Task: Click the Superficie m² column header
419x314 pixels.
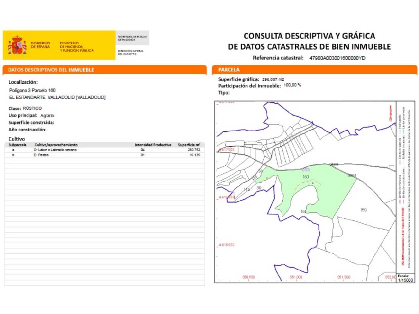Action: [x=189, y=145]
